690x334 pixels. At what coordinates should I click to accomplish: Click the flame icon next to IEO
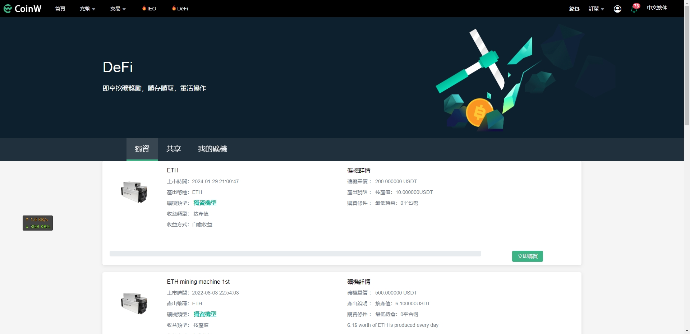pyautogui.click(x=144, y=8)
